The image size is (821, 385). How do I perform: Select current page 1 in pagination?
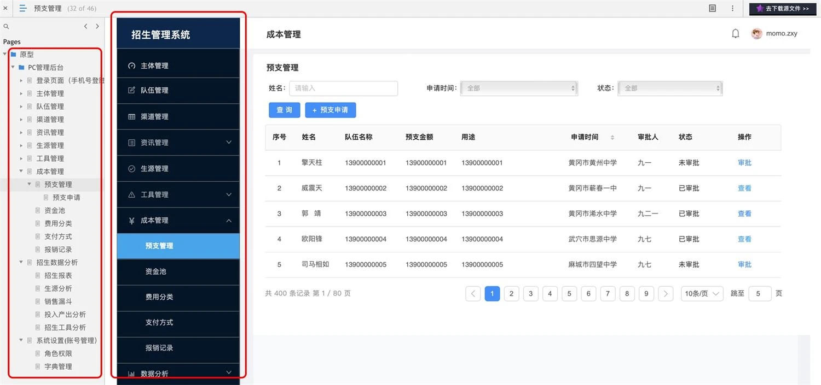tap(492, 294)
